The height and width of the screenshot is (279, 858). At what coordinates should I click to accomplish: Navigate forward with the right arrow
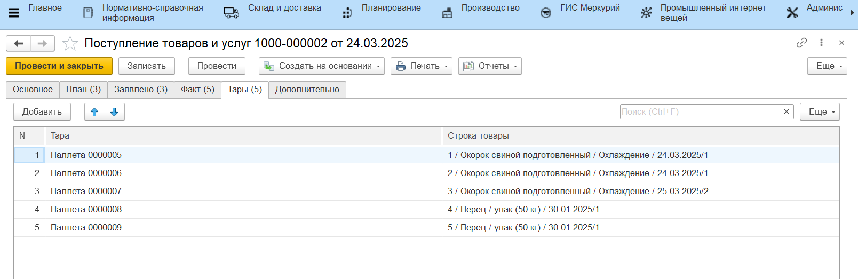tap(42, 43)
